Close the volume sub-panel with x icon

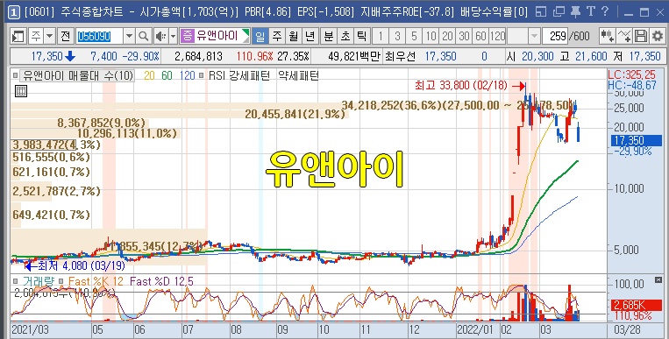tap(658, 279)
